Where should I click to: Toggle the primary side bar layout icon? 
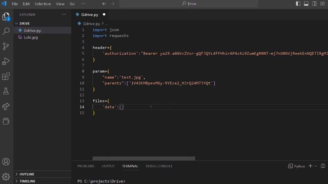pos(298,4)
